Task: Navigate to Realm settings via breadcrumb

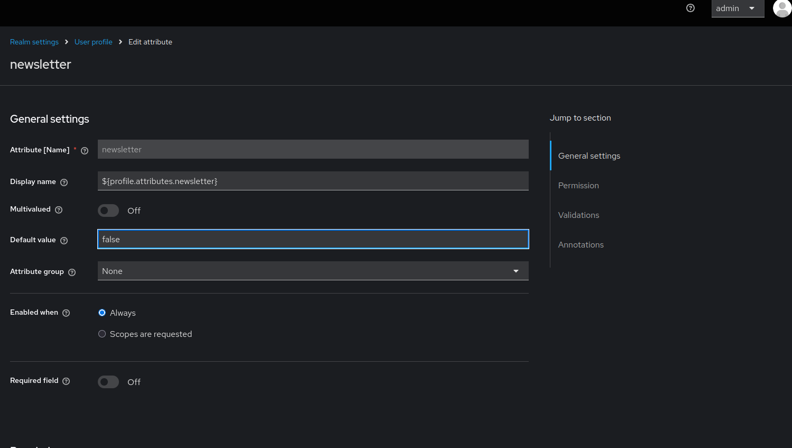Action: click(x=34, y=42)
